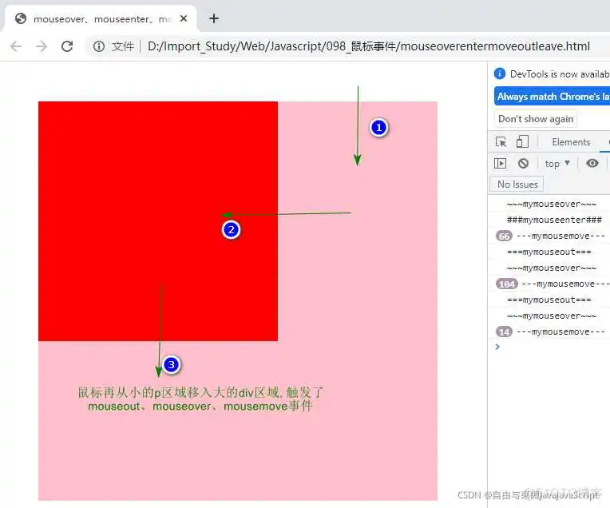Viewport: 610px width, 508px height.
Task: Activate the inspect element picker icon
Action: pyautogui.click(x=501, y=141)
